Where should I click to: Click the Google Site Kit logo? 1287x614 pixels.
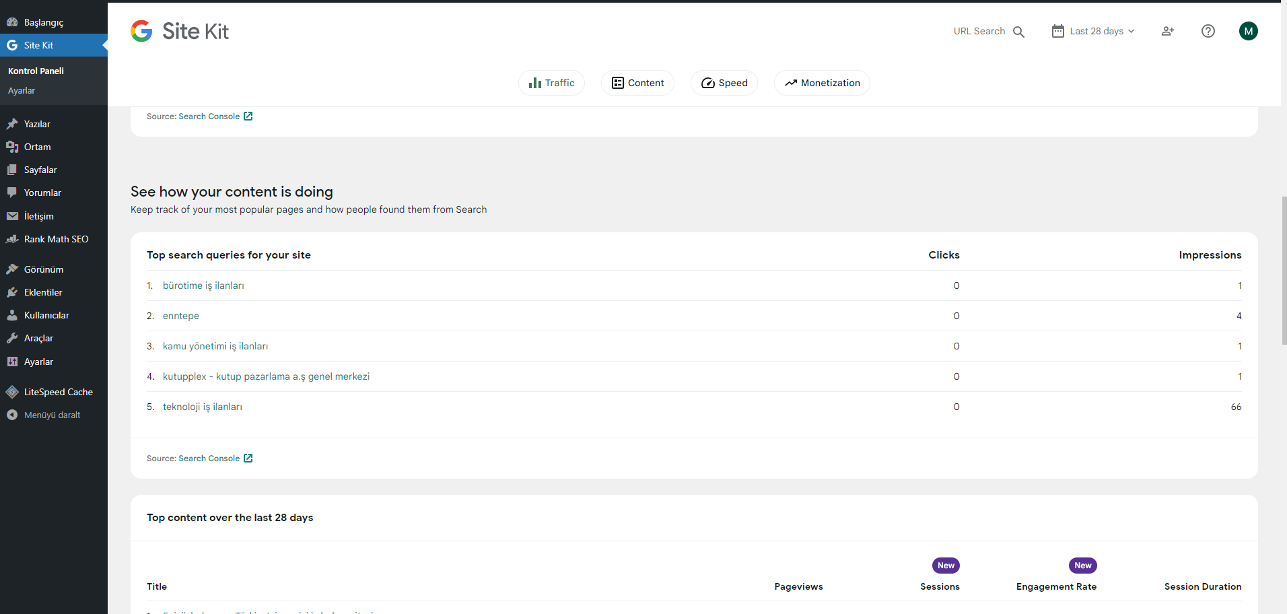coord(179,31)
